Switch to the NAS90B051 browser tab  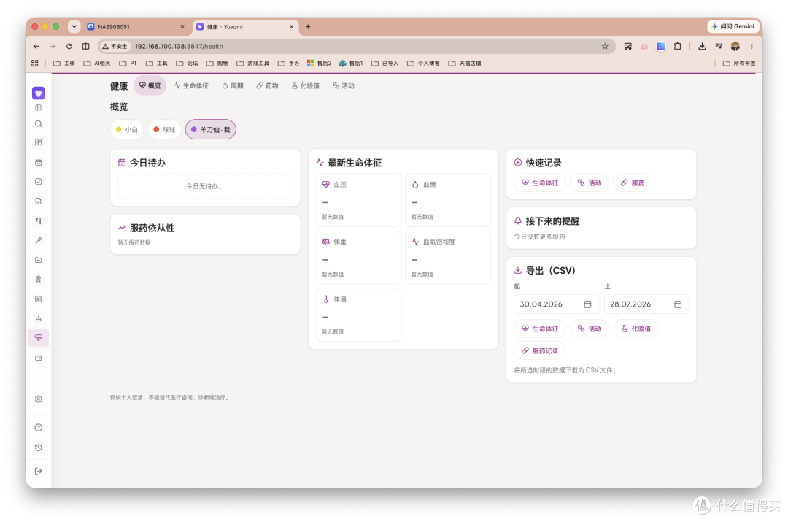coord(136,27)
